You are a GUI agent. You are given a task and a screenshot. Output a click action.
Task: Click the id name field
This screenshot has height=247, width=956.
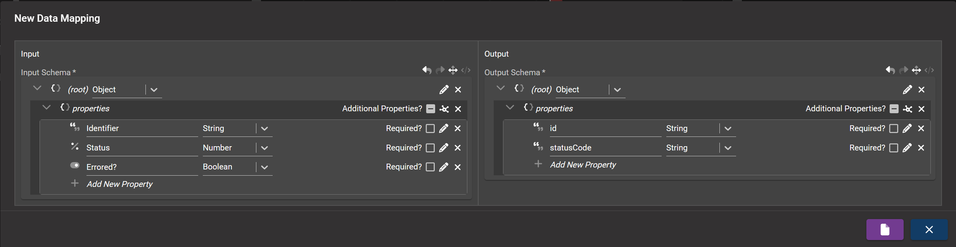click(605, 128)
